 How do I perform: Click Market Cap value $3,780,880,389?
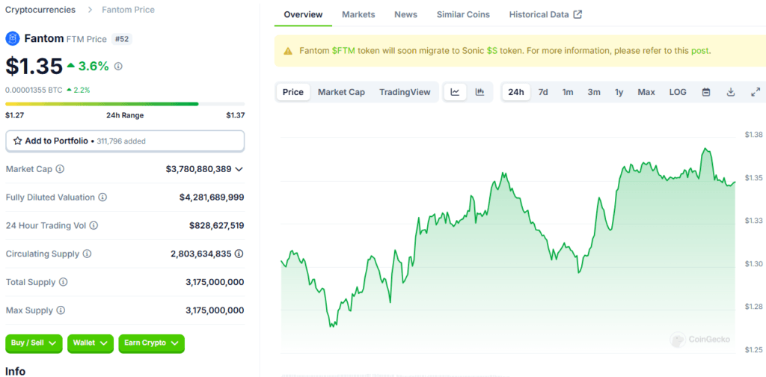click(198, 169)
